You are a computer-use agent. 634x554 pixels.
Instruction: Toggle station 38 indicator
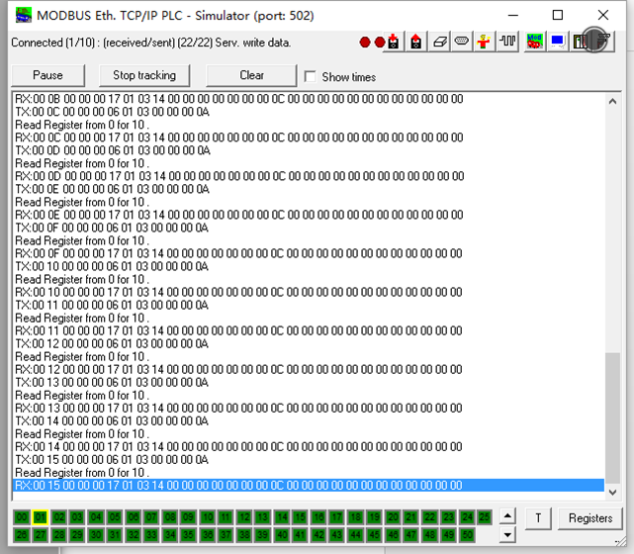click(x=244, y=535)
